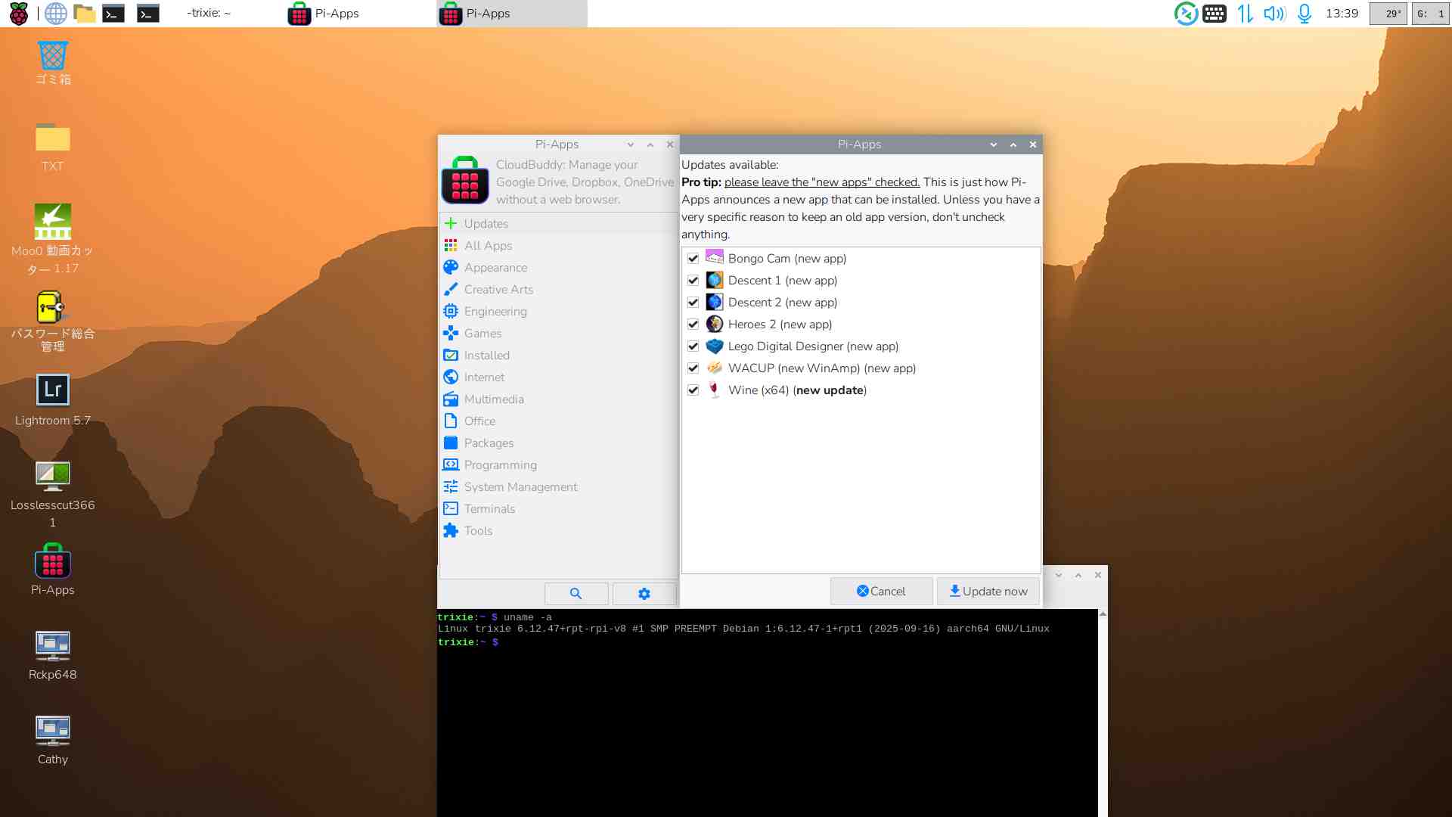Click the Raspberry Pi menu icon
1452x817 pixels.
[x=18, y=13]
